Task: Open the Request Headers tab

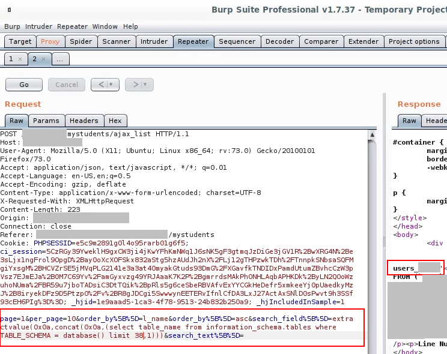Action: click(x=84, y=121)
